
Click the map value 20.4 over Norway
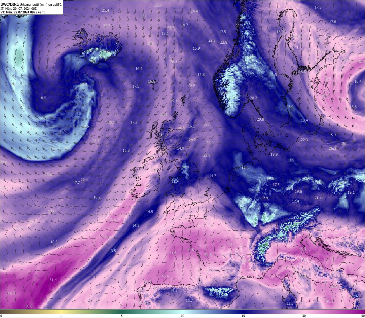pyautogui.click(x=239, y=26)
